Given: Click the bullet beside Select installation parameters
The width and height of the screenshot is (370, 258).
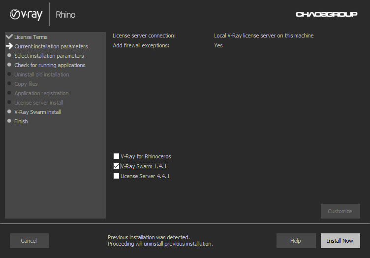Looking at the screenshot, I should (x=9, y=55).
